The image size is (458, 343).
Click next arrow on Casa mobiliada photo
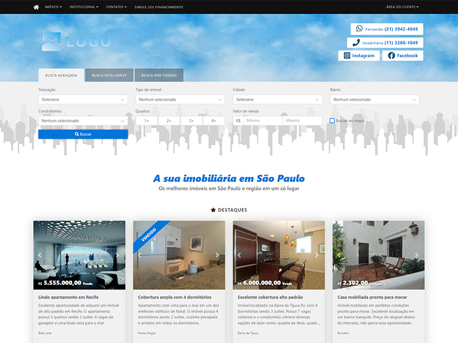click(417, 255)
